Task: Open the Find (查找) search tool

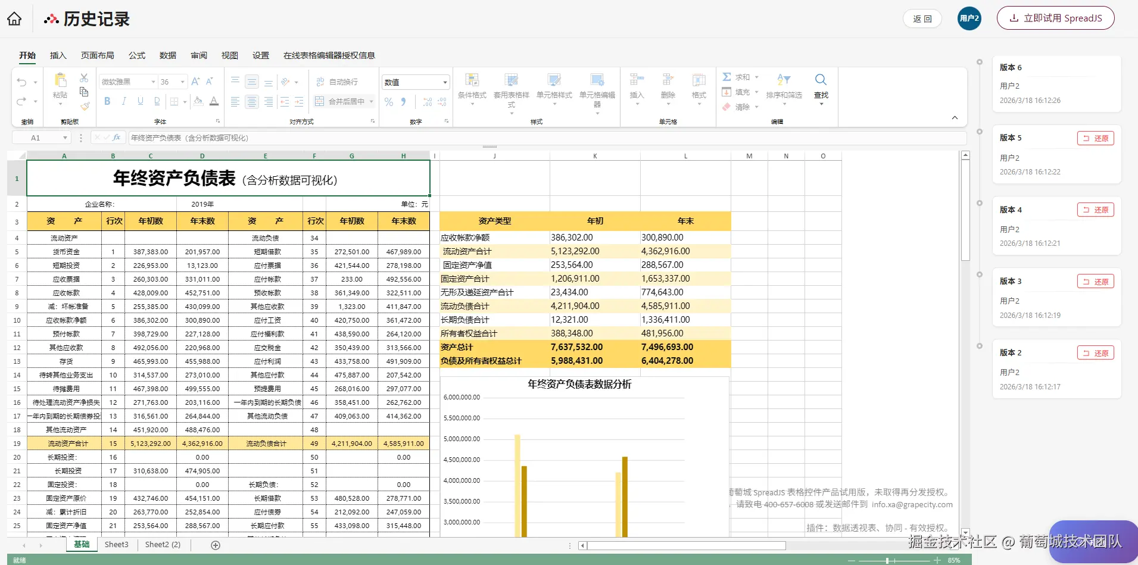Action: [821, 88]
